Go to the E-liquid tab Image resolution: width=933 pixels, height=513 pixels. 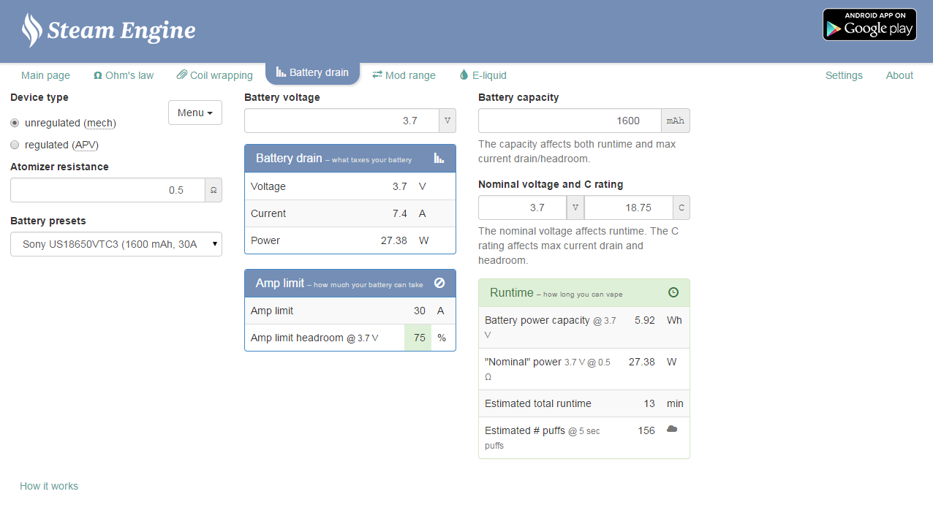pyautogui.click(x=483, y=75)
